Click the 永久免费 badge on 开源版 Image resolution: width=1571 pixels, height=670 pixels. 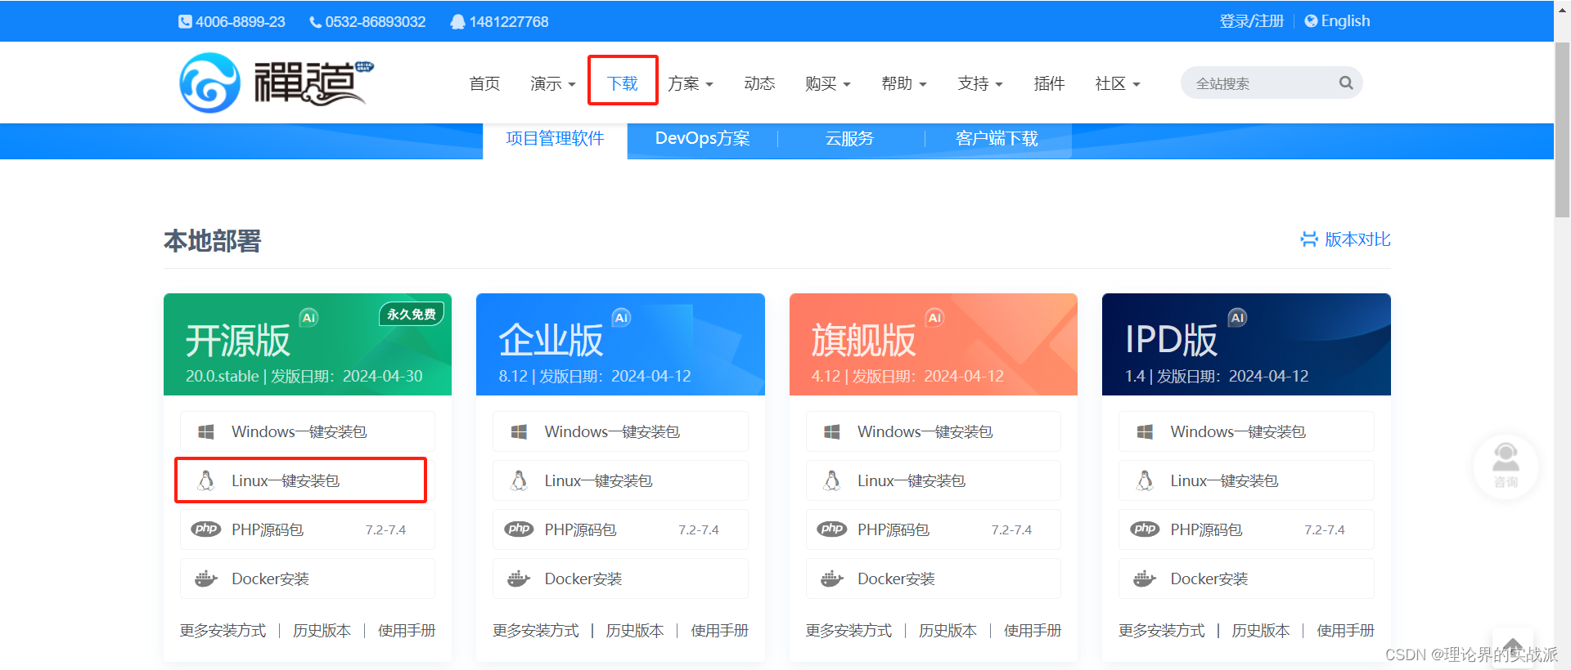point(412,314)
